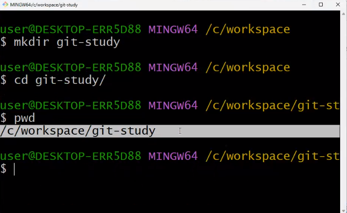
Task: Click the scrollbar up arrow
Action: pyautogui.click(x=343, y=14)
